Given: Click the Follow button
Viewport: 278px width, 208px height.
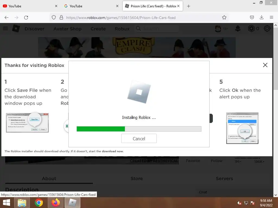Looking at the screenshot, I should click(216, 161).
